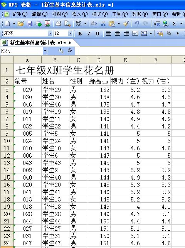
Task: Open the Paste options dropdown arrow
Action: (x=119, y=24)
